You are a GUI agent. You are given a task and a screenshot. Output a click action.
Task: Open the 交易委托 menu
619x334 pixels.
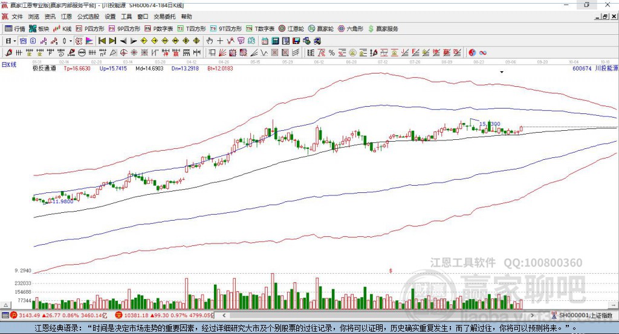tap(164, 16)
